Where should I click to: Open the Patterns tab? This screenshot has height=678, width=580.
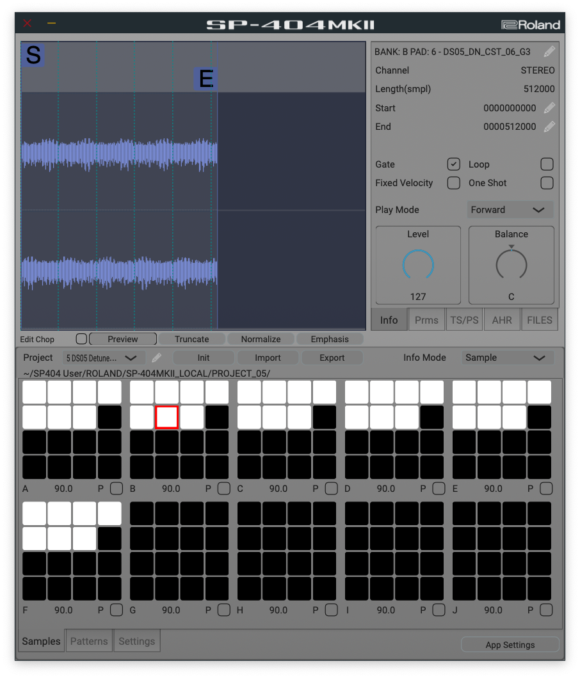pos(89,641)
